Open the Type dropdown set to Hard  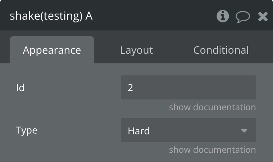pyautogui.click(x=188, y=130)
